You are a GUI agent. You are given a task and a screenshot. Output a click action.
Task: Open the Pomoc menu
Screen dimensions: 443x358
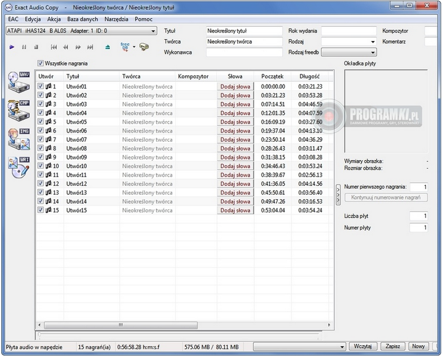[144, 19]
